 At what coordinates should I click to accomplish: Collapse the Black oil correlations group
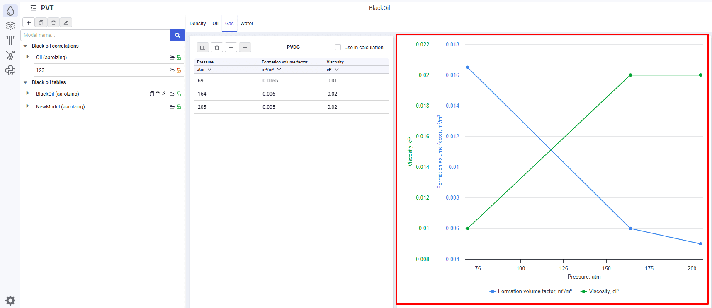pyautogui.click(x=26, y=46)
